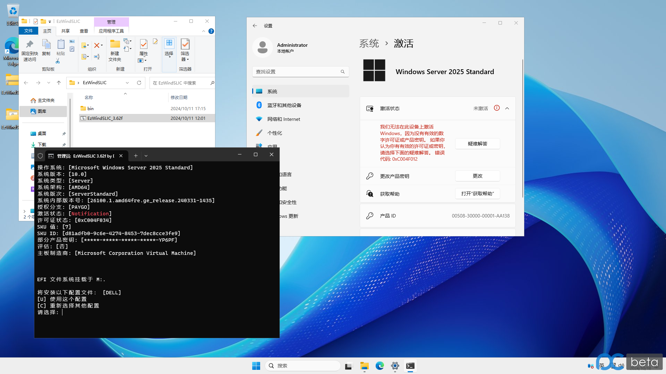Screen dimensions: 666x374
Task: Click the blue Help icon in Explorer
Action: [211, 31]
